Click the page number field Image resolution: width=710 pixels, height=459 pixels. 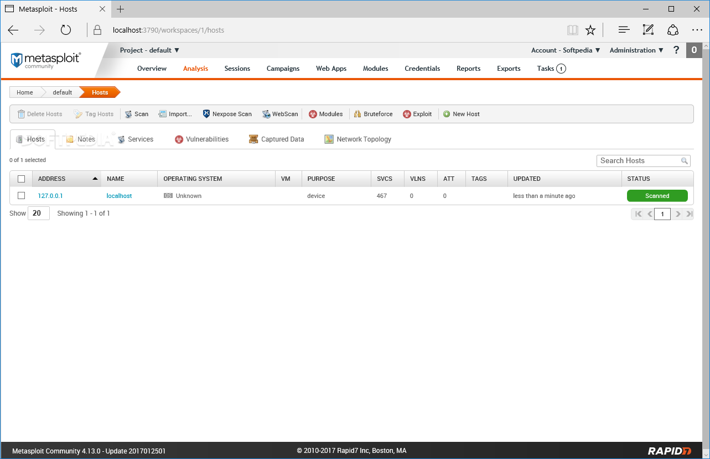pyautogui.click(x=662, y=214)
